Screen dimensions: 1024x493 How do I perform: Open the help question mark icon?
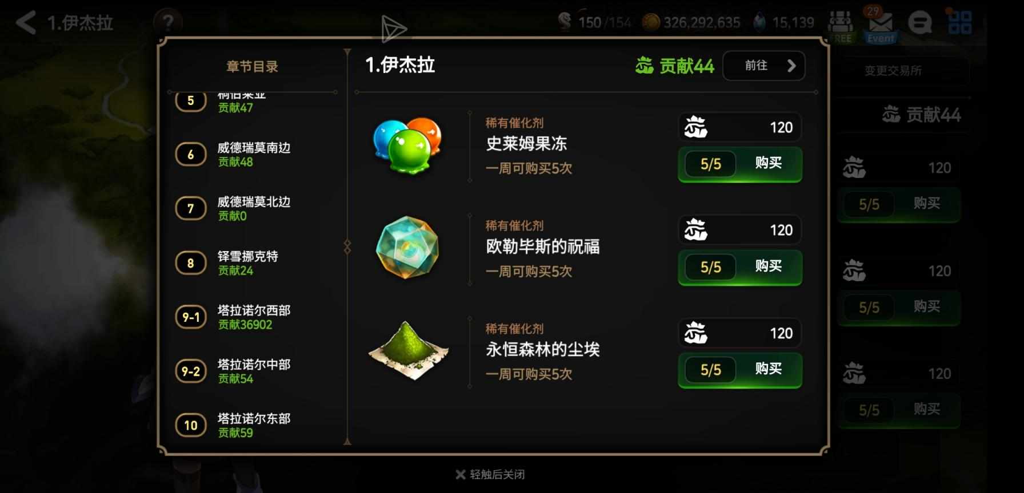[167, 23]
